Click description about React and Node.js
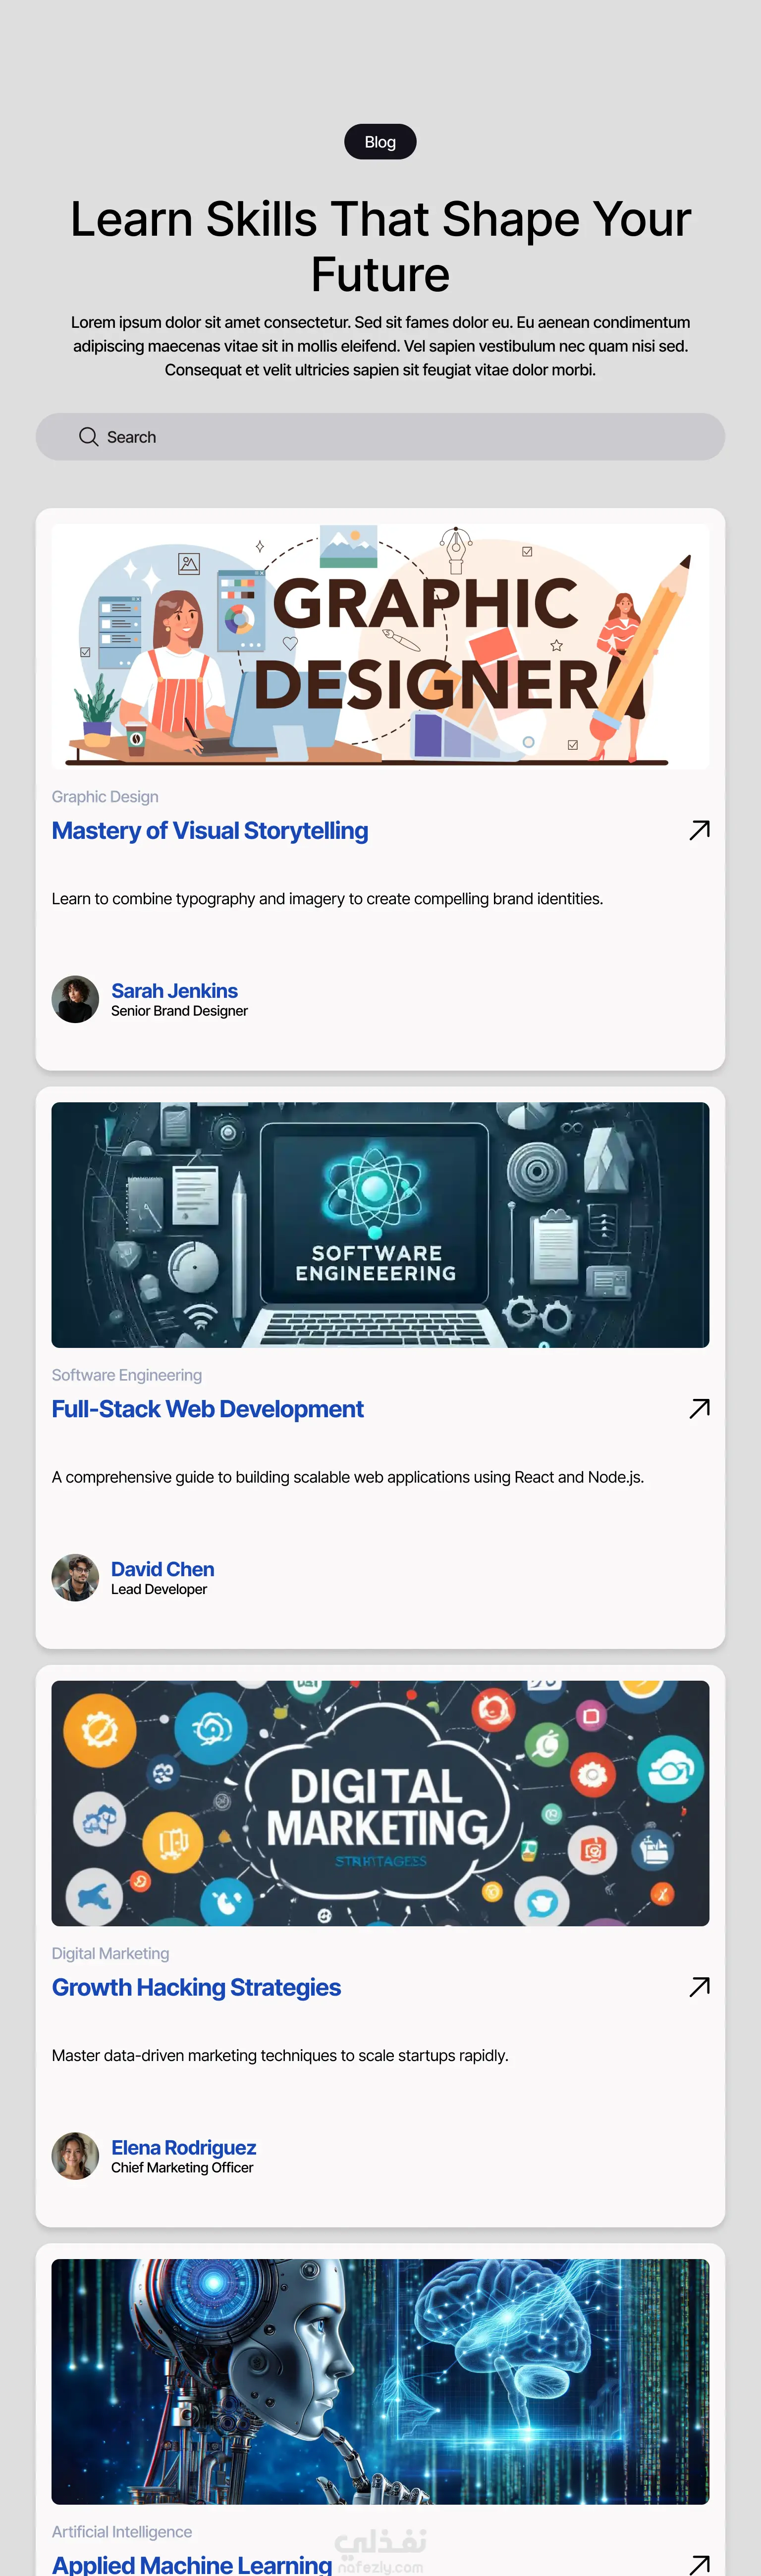This screenshot has height=2576, width=761. pos(348,1477)
